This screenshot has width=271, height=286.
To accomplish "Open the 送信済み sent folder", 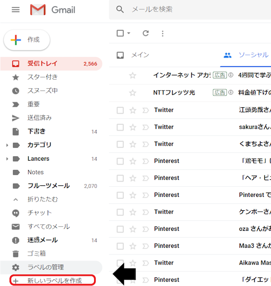I will [51, 118].
